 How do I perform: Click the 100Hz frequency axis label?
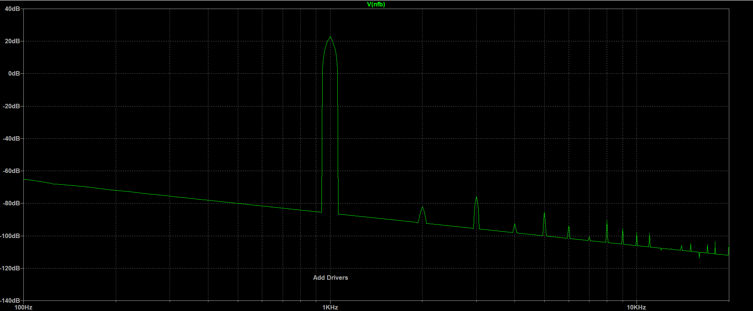tap(23, 307)
